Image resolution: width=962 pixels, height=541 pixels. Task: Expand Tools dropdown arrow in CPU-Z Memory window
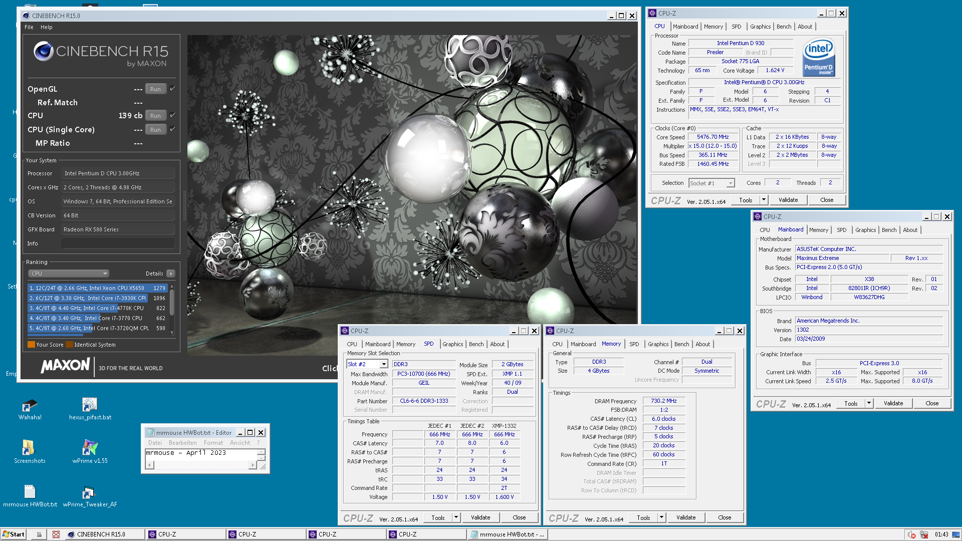click(662, 517)
